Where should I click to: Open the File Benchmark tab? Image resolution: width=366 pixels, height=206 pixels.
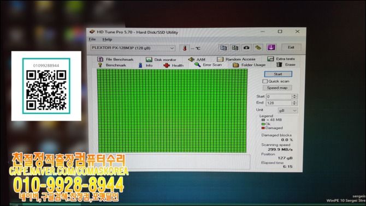tap(115, 59)
